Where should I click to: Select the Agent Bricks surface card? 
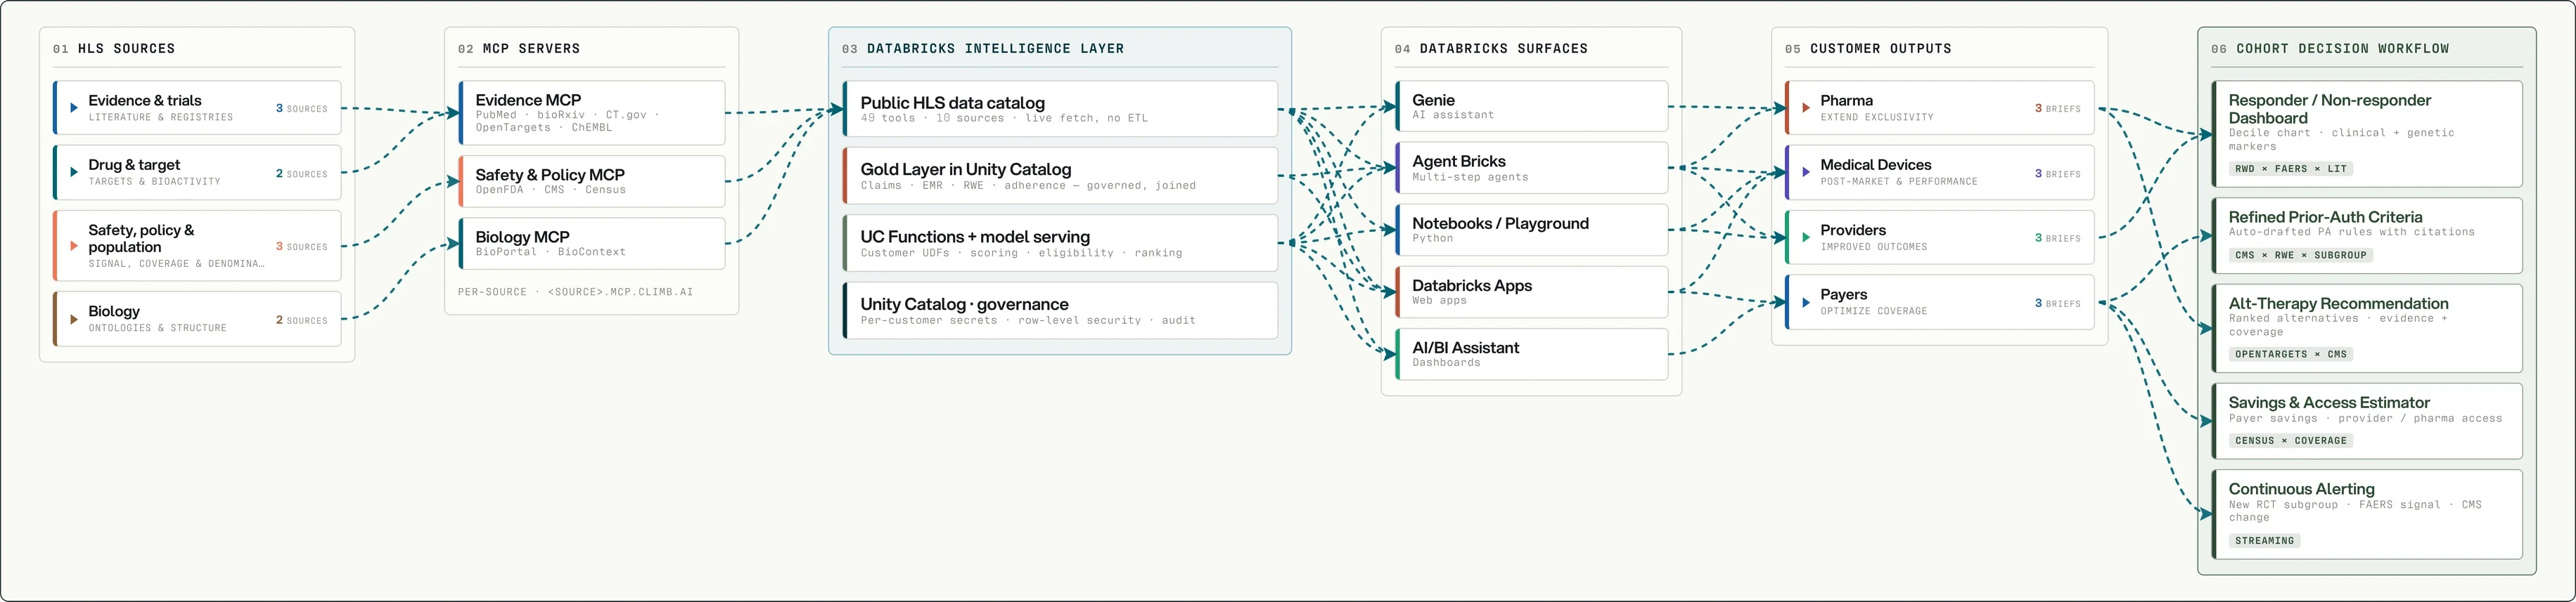[1532, 168]
